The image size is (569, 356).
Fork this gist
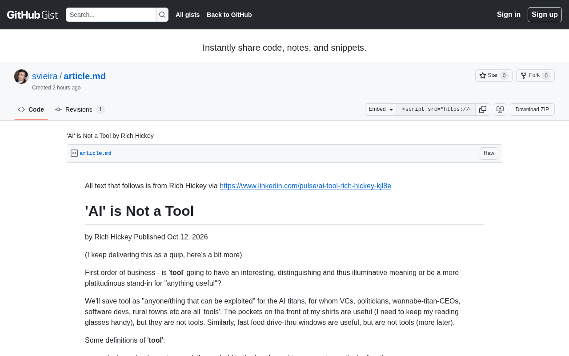coord(535,76)
